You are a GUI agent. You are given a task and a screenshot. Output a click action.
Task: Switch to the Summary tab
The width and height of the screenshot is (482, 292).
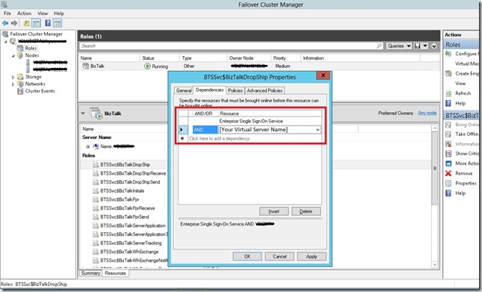point(90,273)
